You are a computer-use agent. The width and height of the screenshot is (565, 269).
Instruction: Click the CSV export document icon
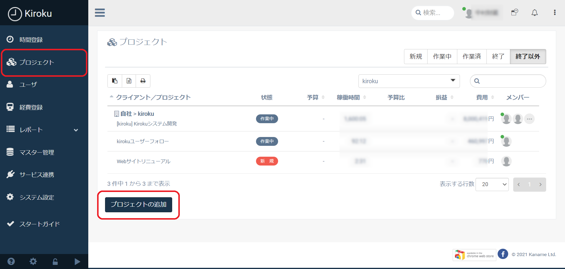click(x=129, y=81)
